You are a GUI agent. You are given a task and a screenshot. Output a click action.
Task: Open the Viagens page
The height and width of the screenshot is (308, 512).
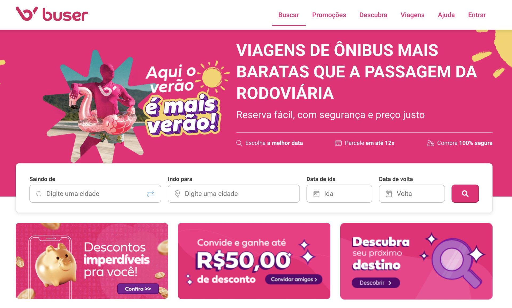412,15
